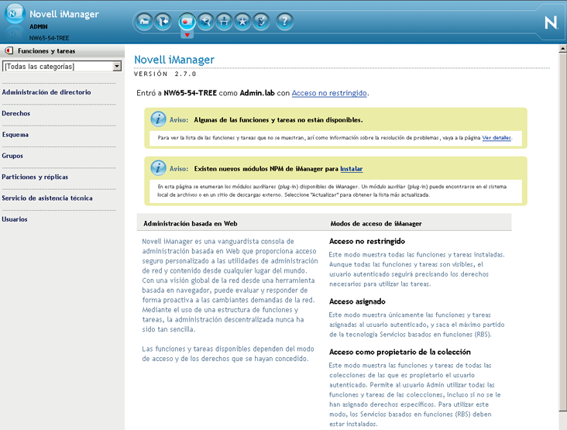
Task: Click the Funciones y tareas header icon
Action: coord(9,50)
